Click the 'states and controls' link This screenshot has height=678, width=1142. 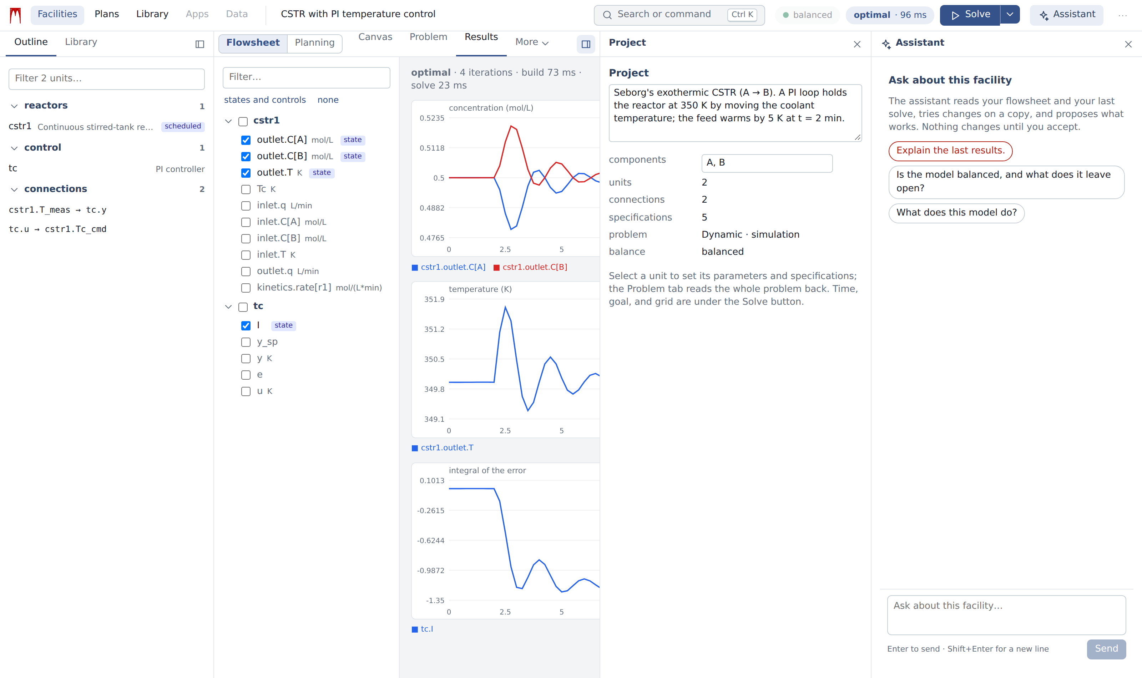click(264, 100)
